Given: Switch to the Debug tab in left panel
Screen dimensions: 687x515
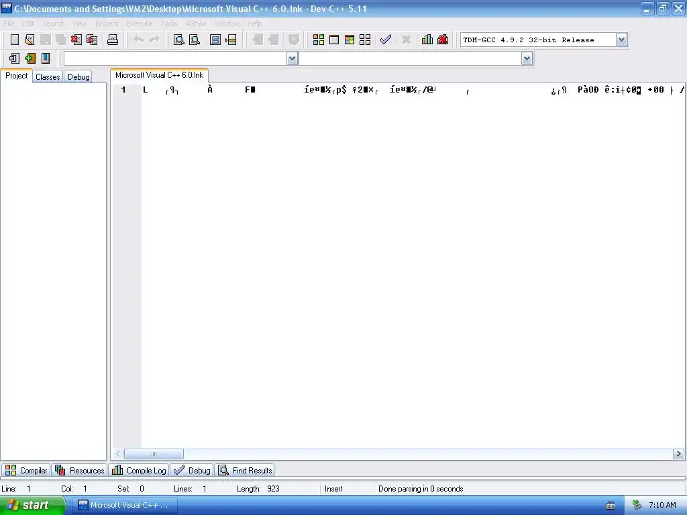Looking at the screenshot, I should coord(78,76).
